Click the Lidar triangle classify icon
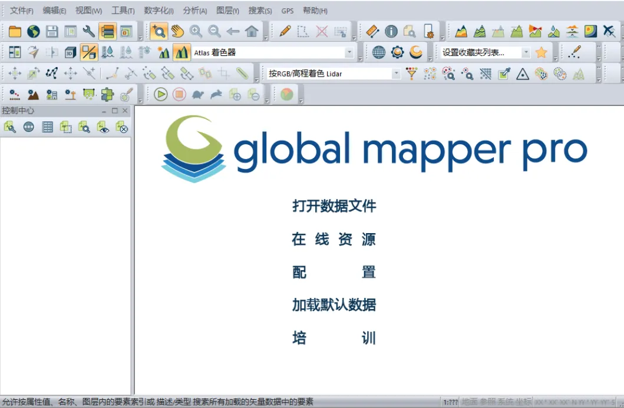Viewport: 624px width, 408px height. (x=523, y=74)
